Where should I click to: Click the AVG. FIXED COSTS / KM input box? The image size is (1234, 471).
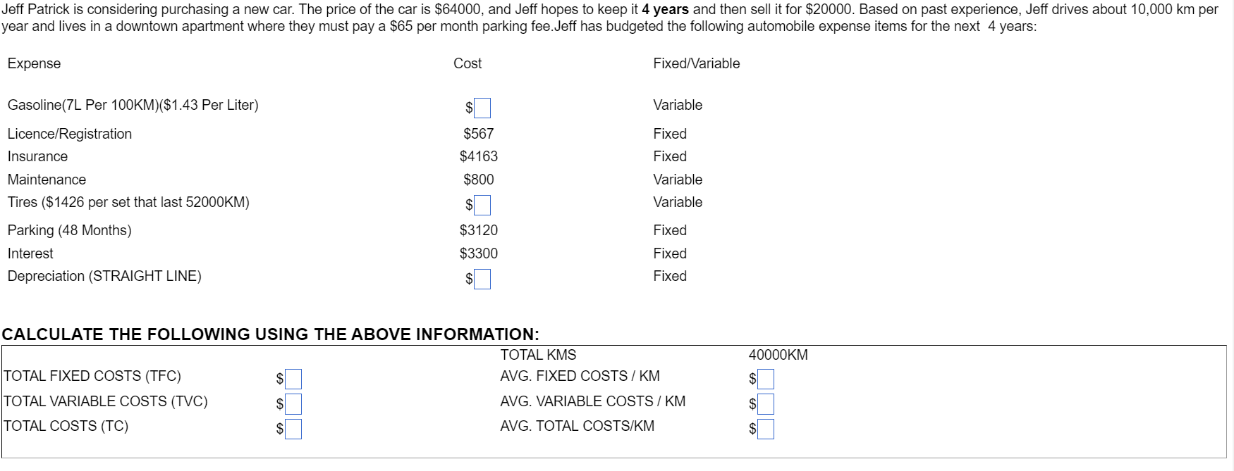pos(766,379)
